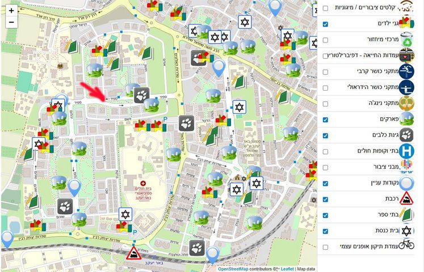The height and width of the screenshot is (272, 424).
Task: Zoom out on the map
Action: (11, 23)
